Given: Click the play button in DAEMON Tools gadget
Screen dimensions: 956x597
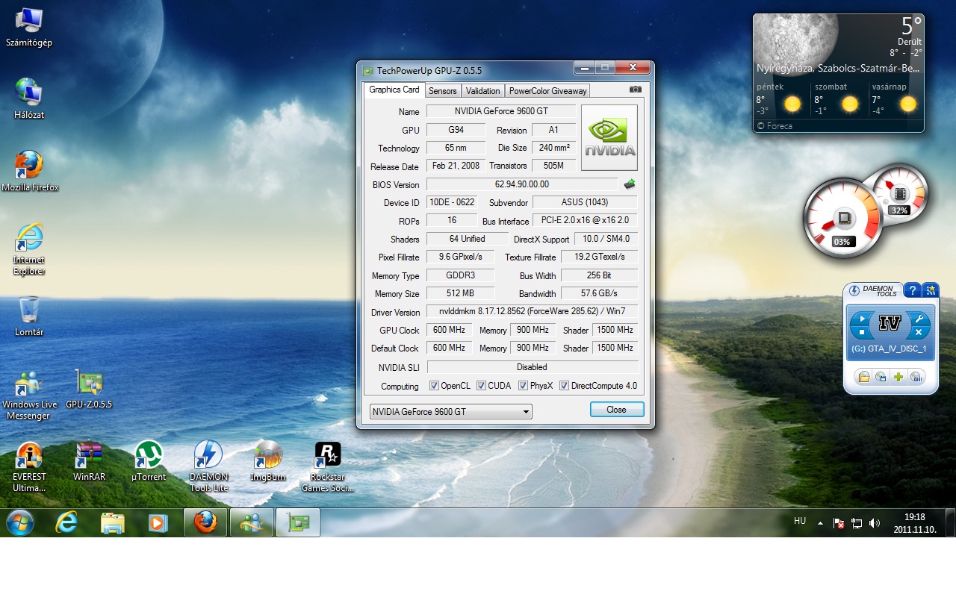Looking at the screenshot, I should (862, 319).
